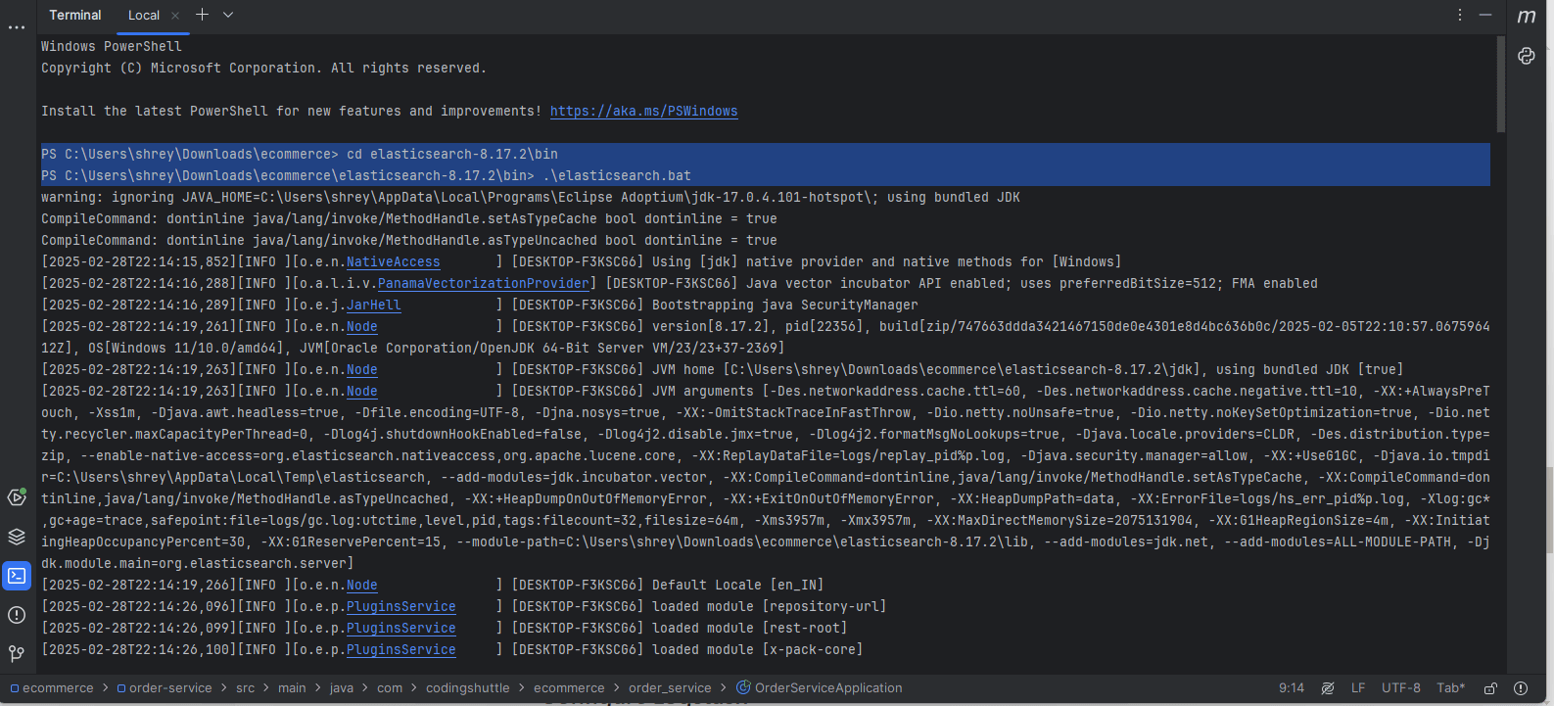Open the NativeAccess class link
Image resolution: width=1554 pixels, height=706 pixels.
pos(394,261)
